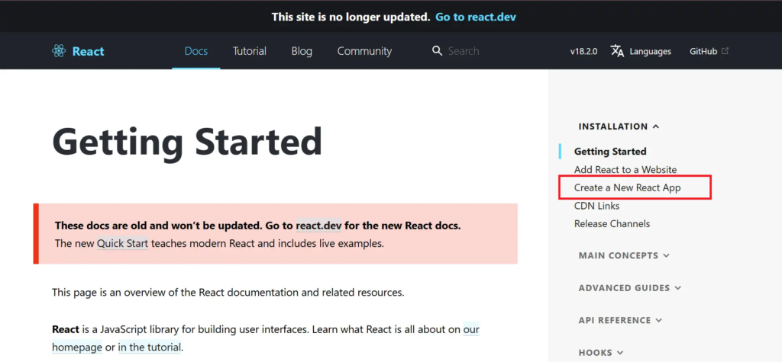Open Create a New React App
Image resolution: width=782 pixels, height=362 pixels.
(x=628, y=187)
